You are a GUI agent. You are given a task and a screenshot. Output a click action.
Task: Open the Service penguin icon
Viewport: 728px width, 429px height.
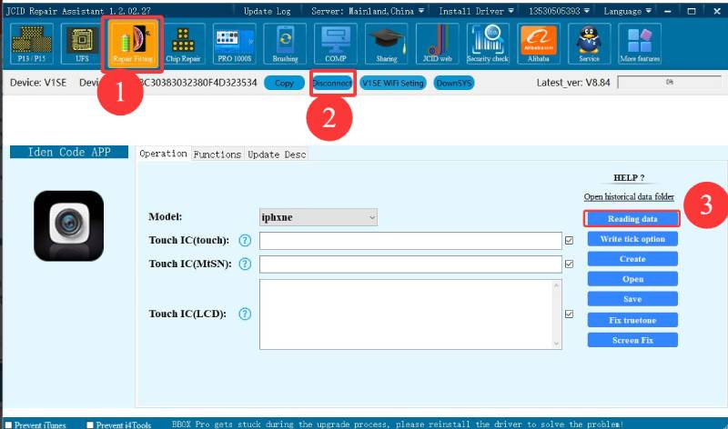pyautogui.click(x=589, y=44)
